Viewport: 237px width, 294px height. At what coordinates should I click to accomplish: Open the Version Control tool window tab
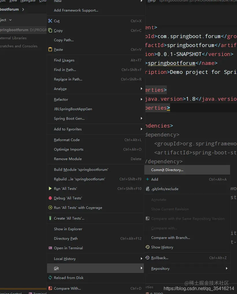coord(11,293)
